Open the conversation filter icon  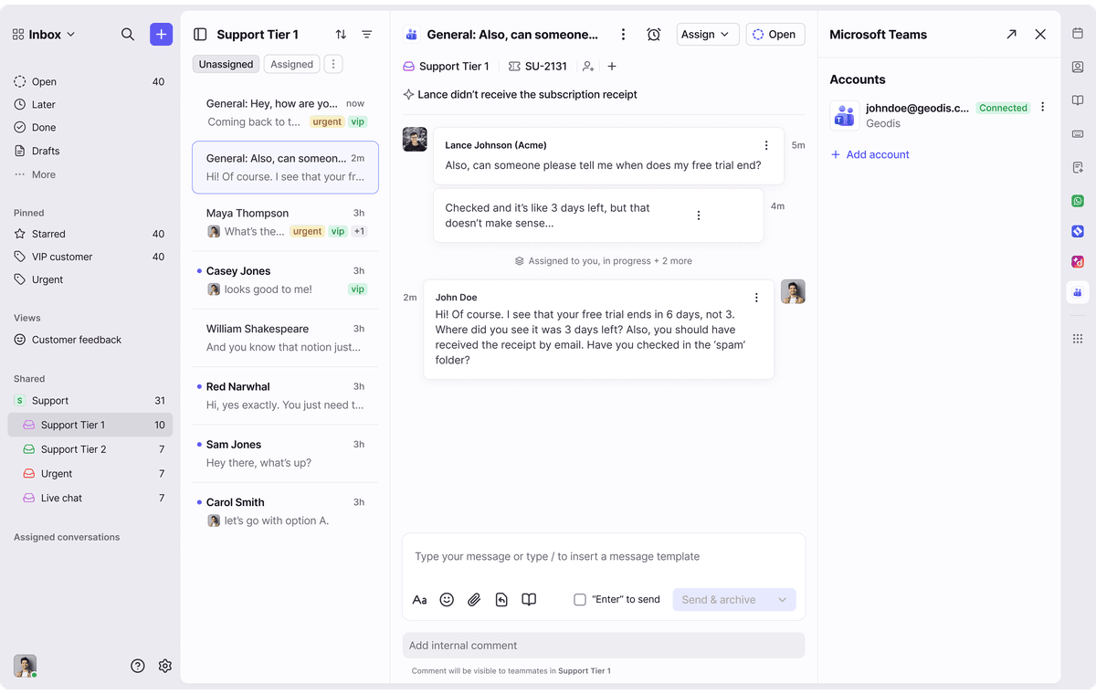[x=366, y=35]
